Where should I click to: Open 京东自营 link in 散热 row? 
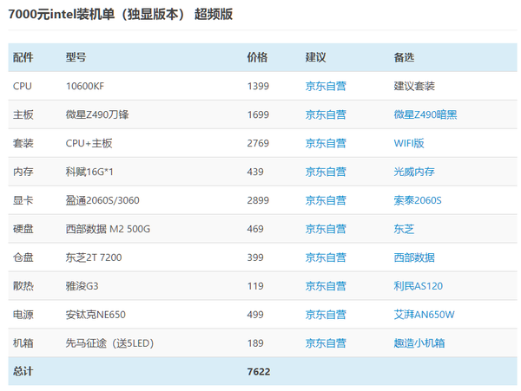tap(326, 286)
